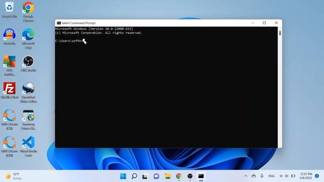Select the Audacity desktop shortcut
This screenshot has height=182, width=324.
(x=10, y=37)
